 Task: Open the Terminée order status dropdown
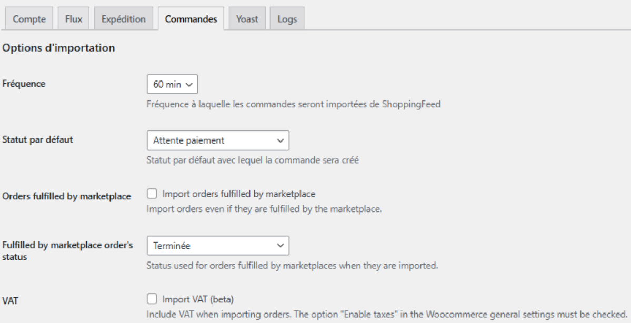pyautogui.click(x=218, y=245)
